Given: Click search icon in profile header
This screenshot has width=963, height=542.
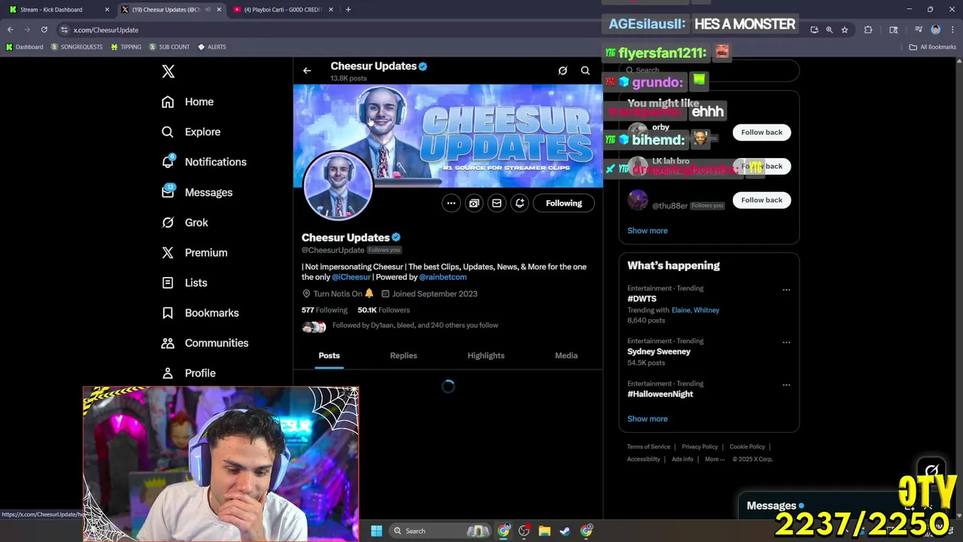Looking at the screenshot, I should click(x=585, y=71).
